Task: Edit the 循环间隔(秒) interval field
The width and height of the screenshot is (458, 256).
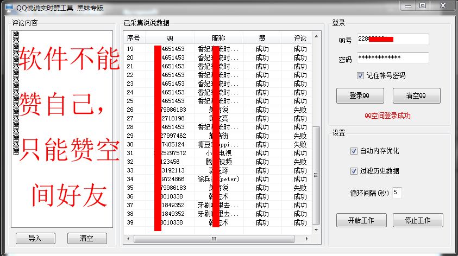Action: [396, 193]
